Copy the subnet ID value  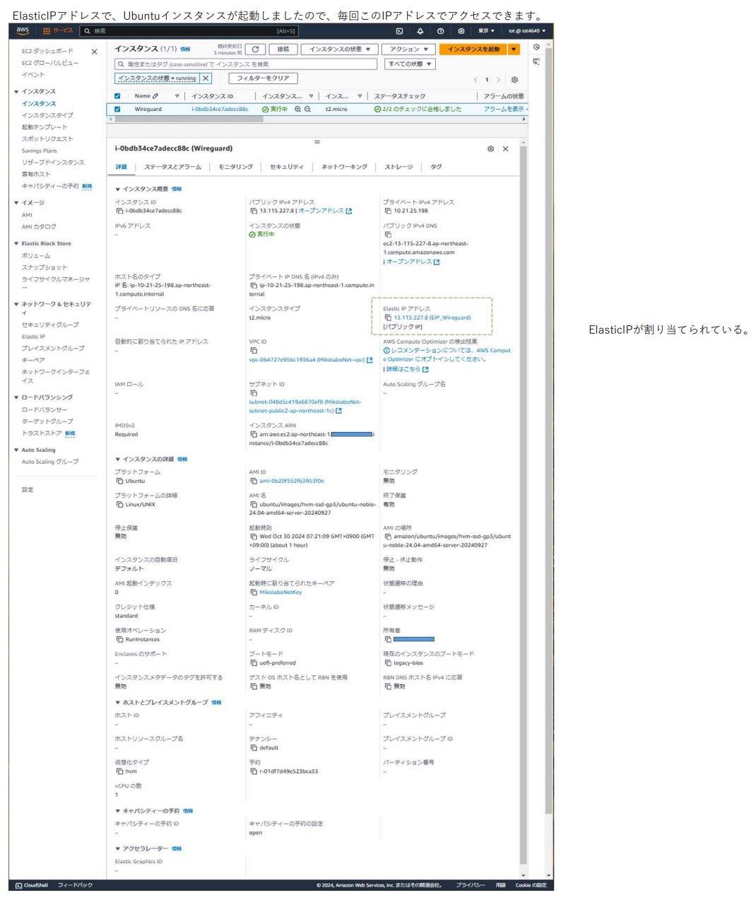pyautogui.click(x=253, y=393)
